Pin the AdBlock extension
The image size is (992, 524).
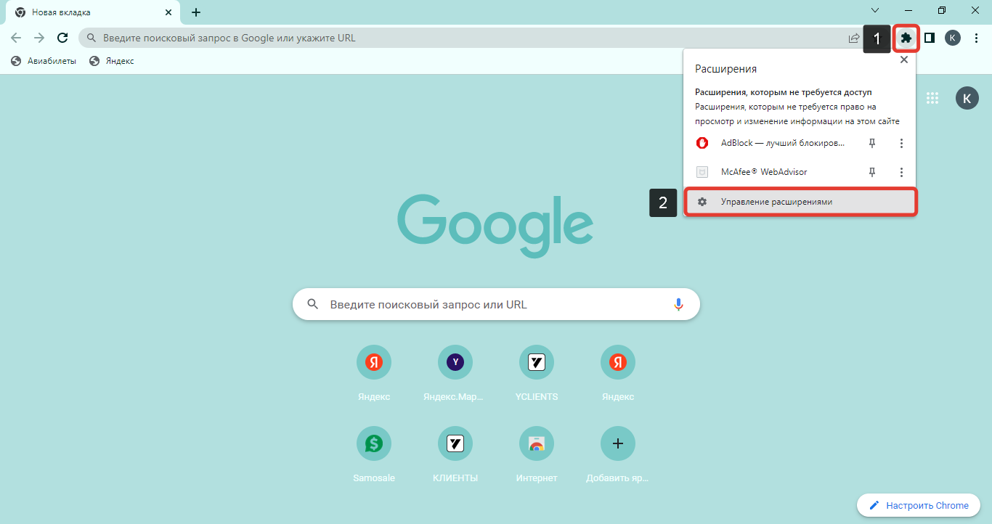[873, 144]
